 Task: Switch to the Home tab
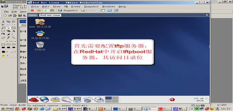(32, 15)
